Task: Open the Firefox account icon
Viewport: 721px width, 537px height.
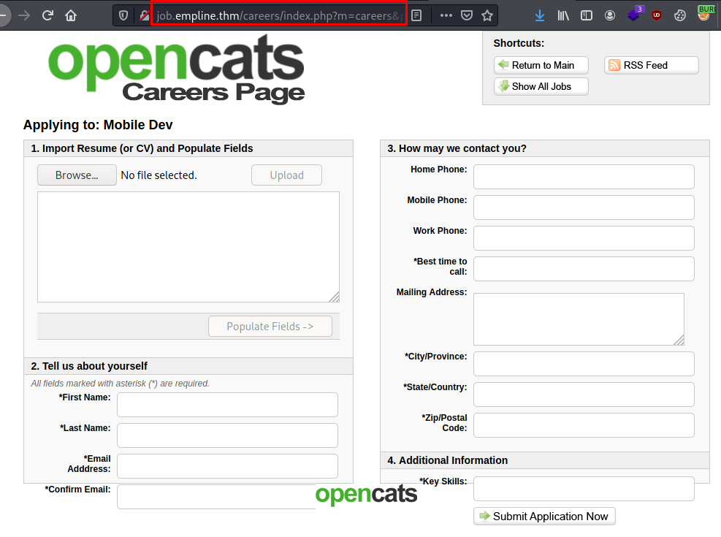Action: tap(610, 15)
